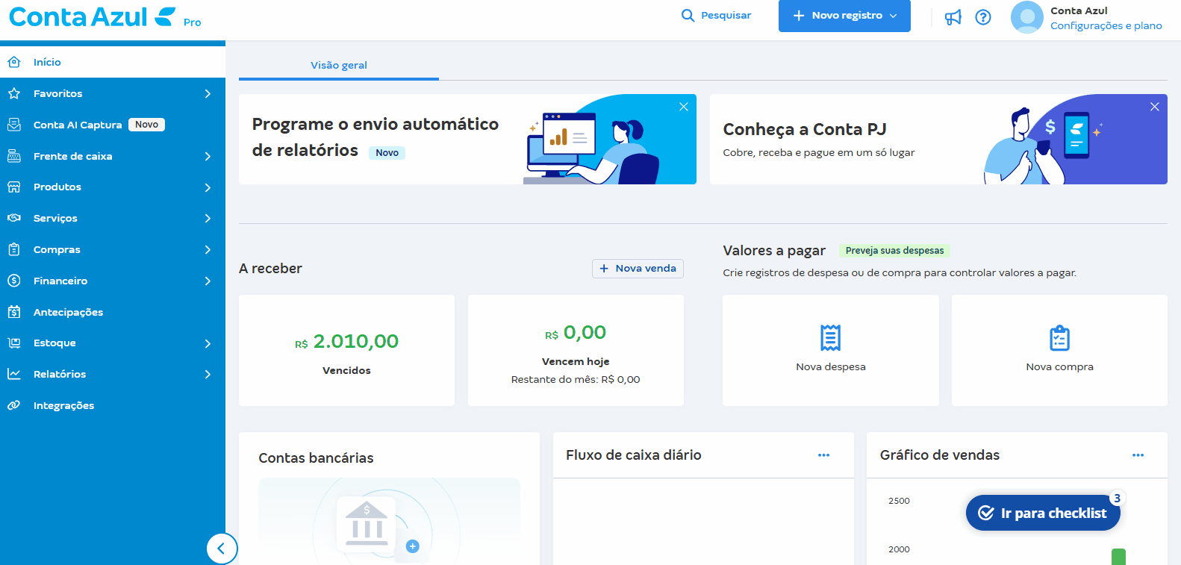Click the Preveja suas despesas badge
The image size is (1181, 565).
(x=894, y=251)
